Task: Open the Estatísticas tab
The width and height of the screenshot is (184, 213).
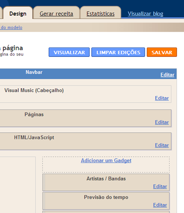Action: pyautogui.click(x=100, y=14)
